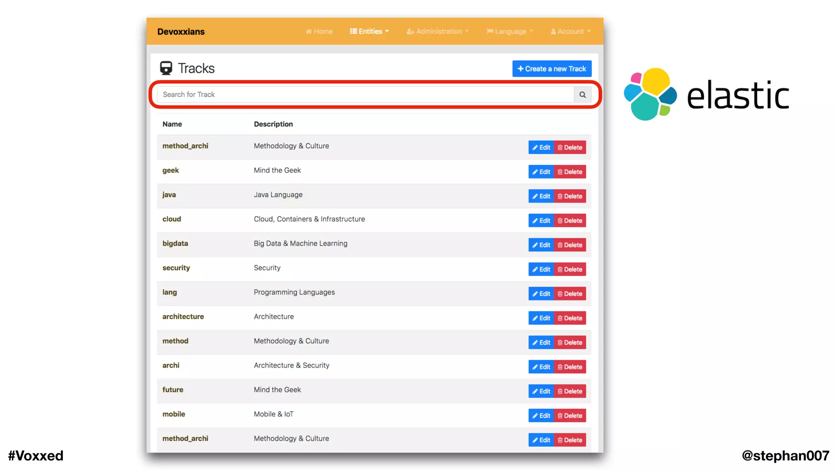Open the Language dropdown menu
Image resolution: width=836 pixels, height=470 pixels.
coord(510,31)
